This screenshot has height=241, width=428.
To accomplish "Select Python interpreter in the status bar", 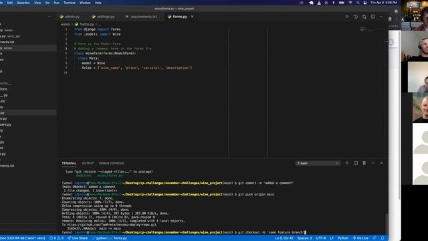I will (x=23, y=238).
